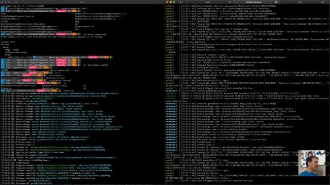Click the cat docker-compose.yml command text
Screen dimensions: 330x185
click(94, 34)
